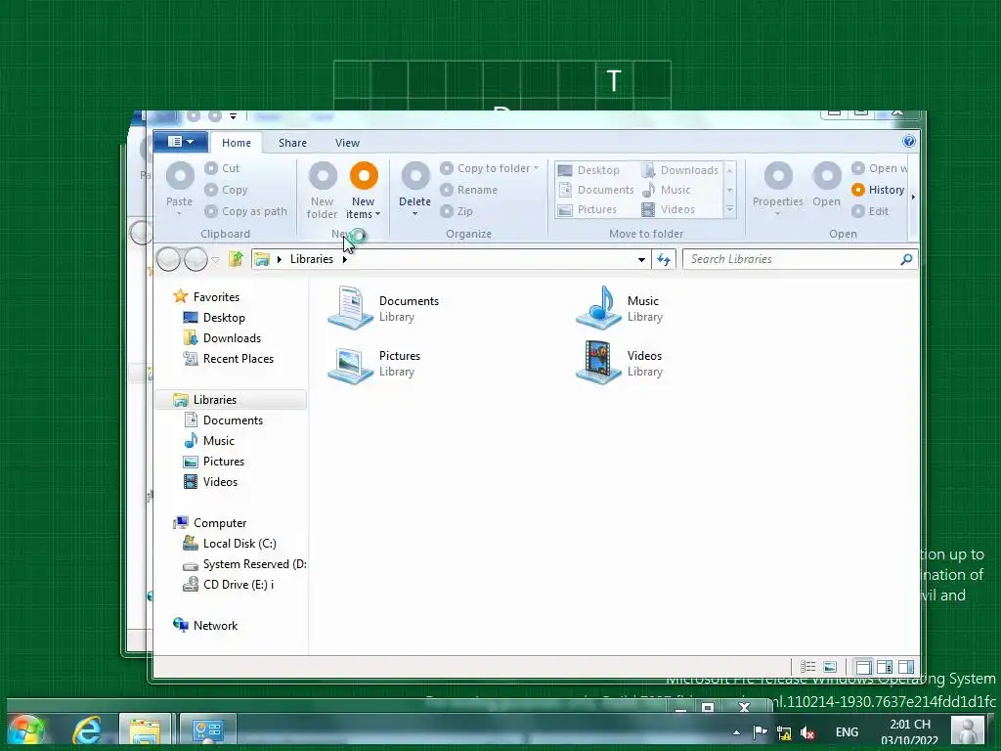The height and width of the screenshot is (751, 1001).
Task: Expand the Move to folder gallery
Action: [729, 209]
